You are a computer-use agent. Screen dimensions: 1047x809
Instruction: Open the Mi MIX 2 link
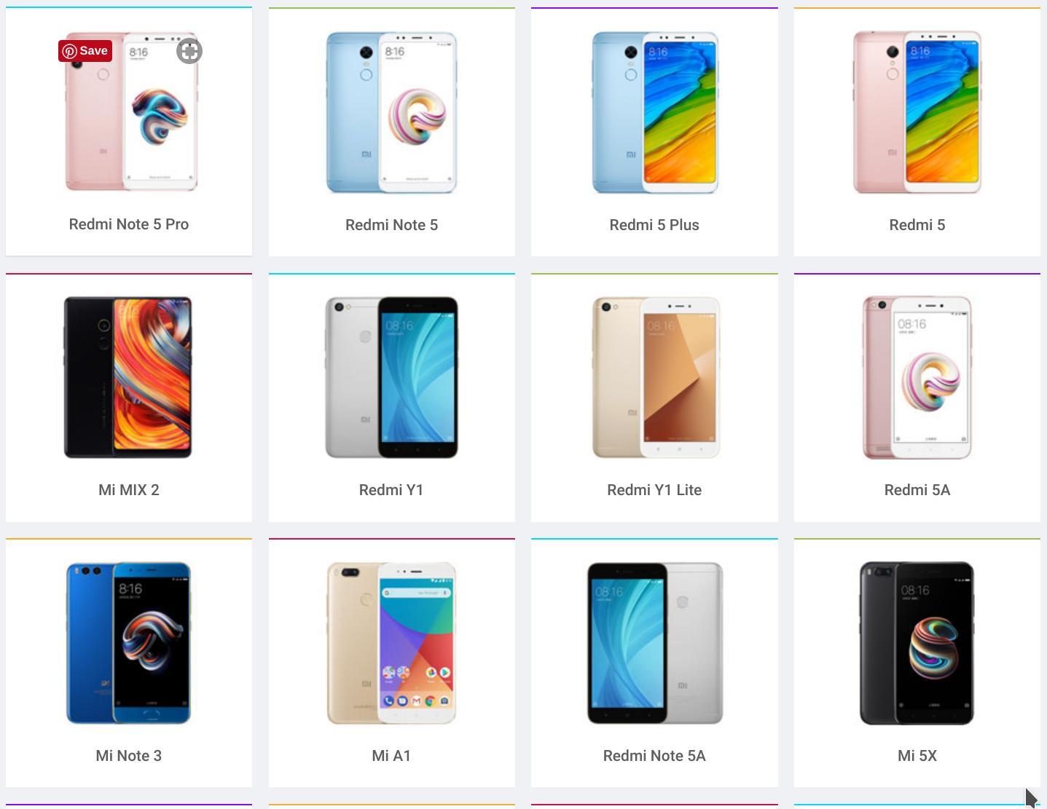coord(129,490)
